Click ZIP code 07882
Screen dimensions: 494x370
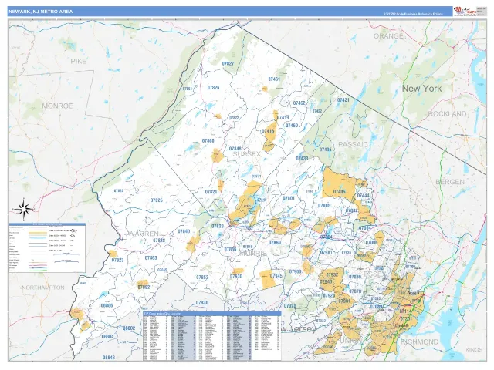point(144,287)
